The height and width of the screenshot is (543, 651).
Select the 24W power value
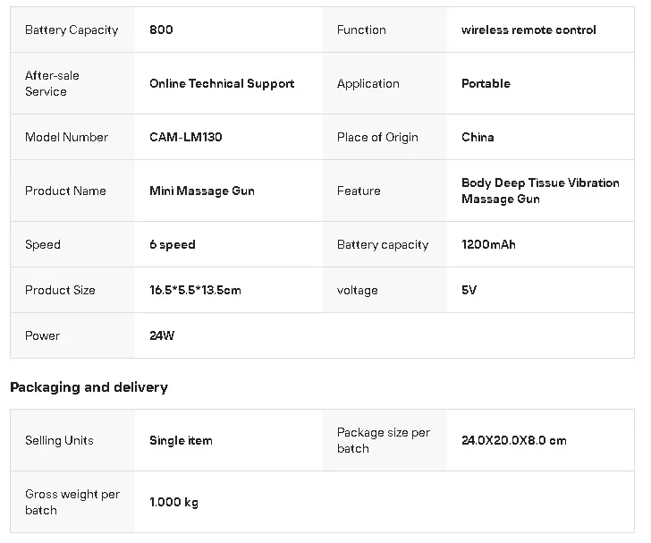tap(162, 335)
